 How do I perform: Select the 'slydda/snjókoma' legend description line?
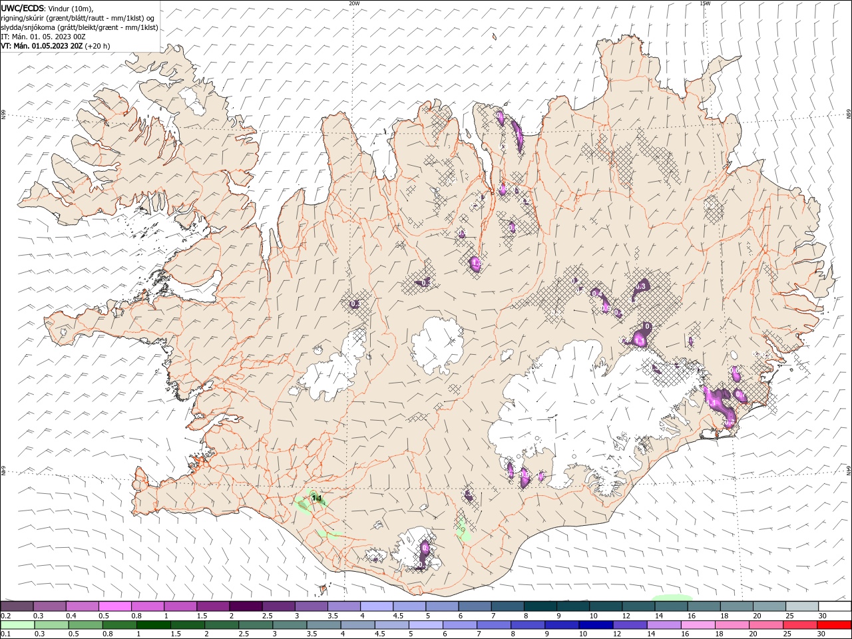(79, 27)
